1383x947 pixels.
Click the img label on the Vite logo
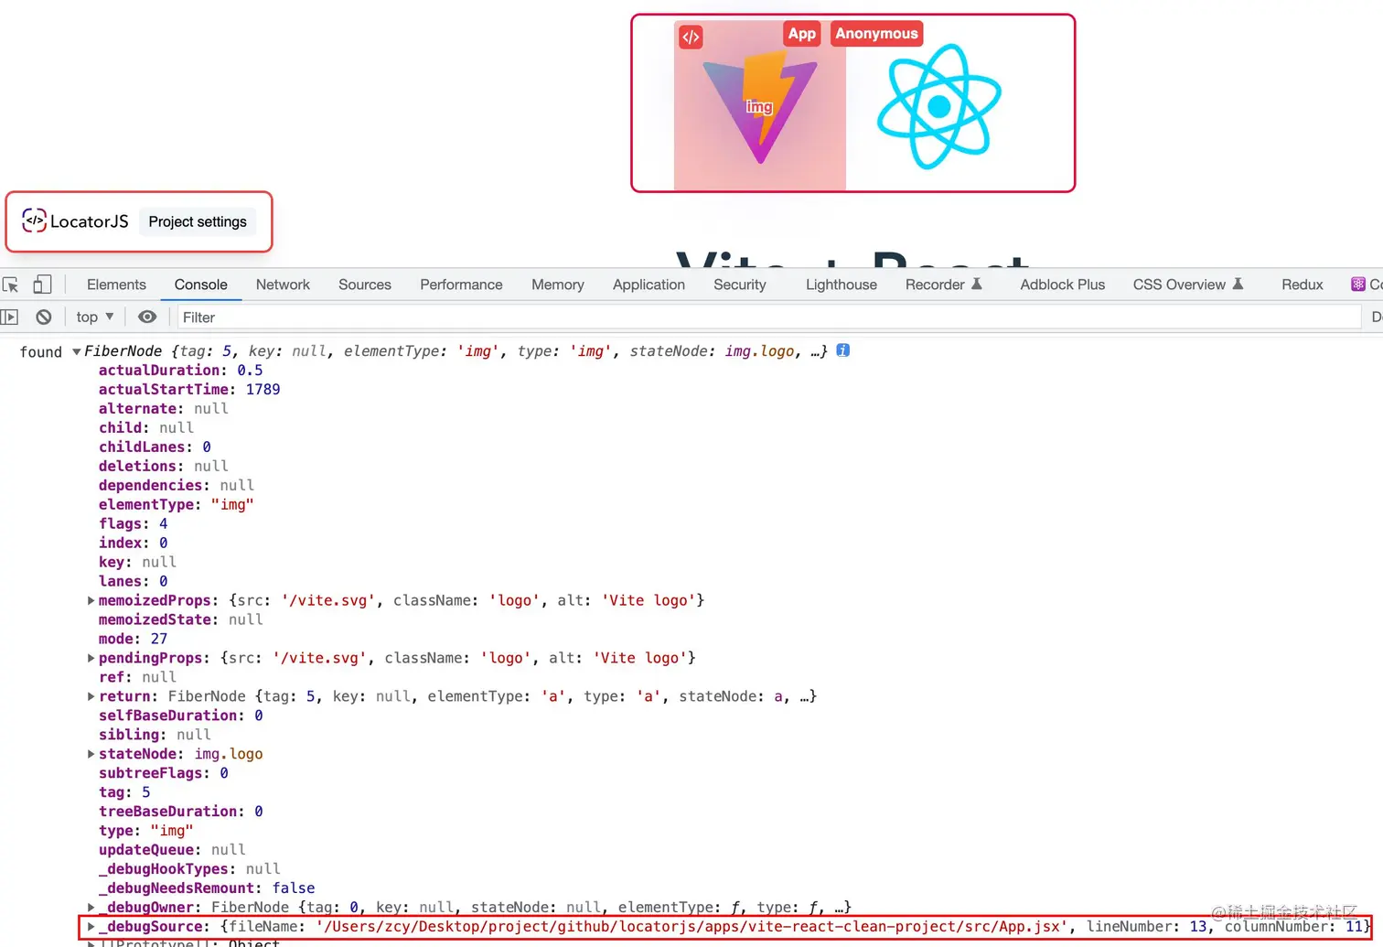point(759,107)
